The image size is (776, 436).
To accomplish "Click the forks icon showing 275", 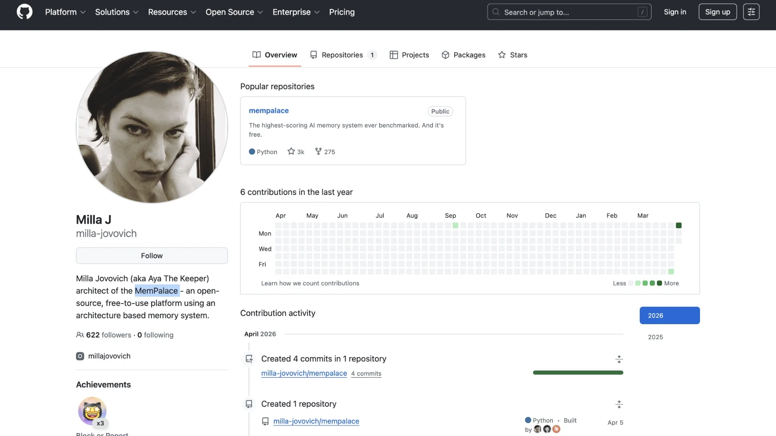I will (318, 151).
